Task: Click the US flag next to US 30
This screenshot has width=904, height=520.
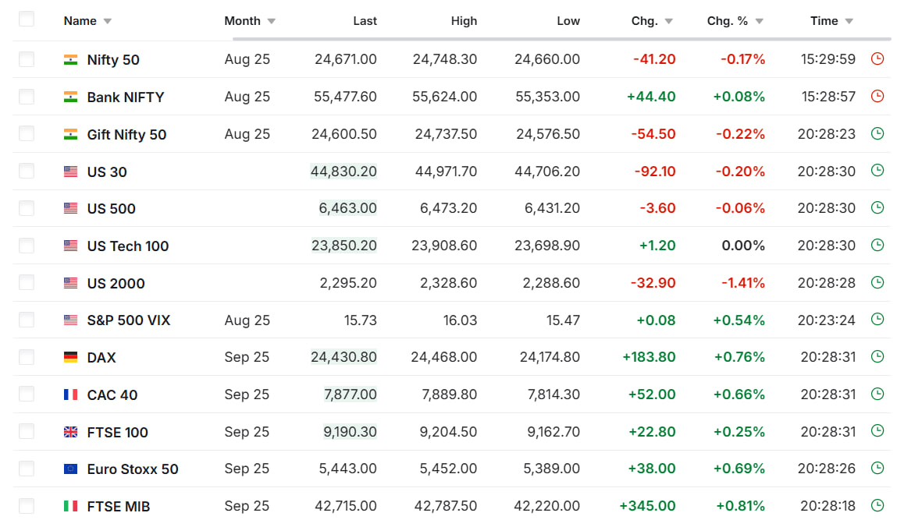Action: pyautogui.click(x=71, y=172)
